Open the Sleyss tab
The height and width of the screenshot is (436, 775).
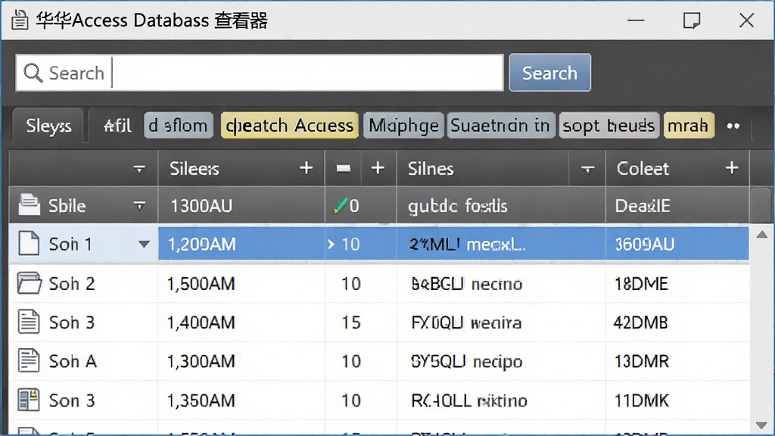(48, 126)
